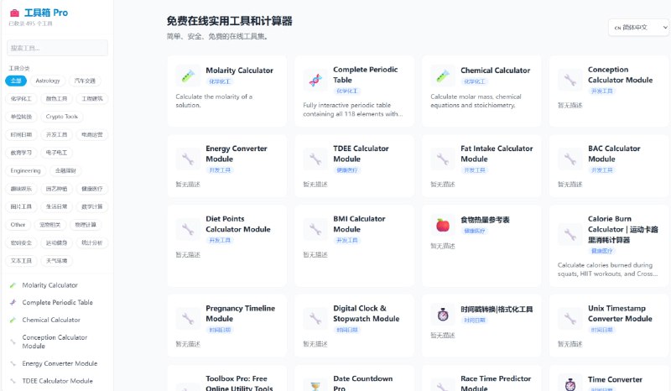Choose the sidebar 健康医疗 category chip
Screen dimensions: 671x391
click(92, 189)
